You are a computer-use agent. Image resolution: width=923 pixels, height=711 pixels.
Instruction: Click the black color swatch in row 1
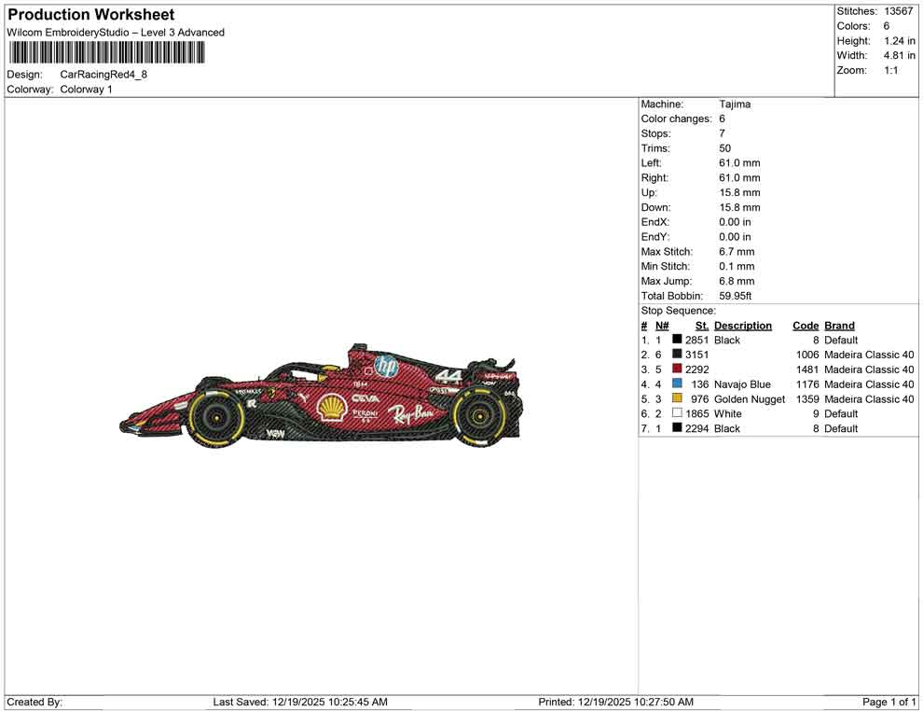click(x=676, y=340)
